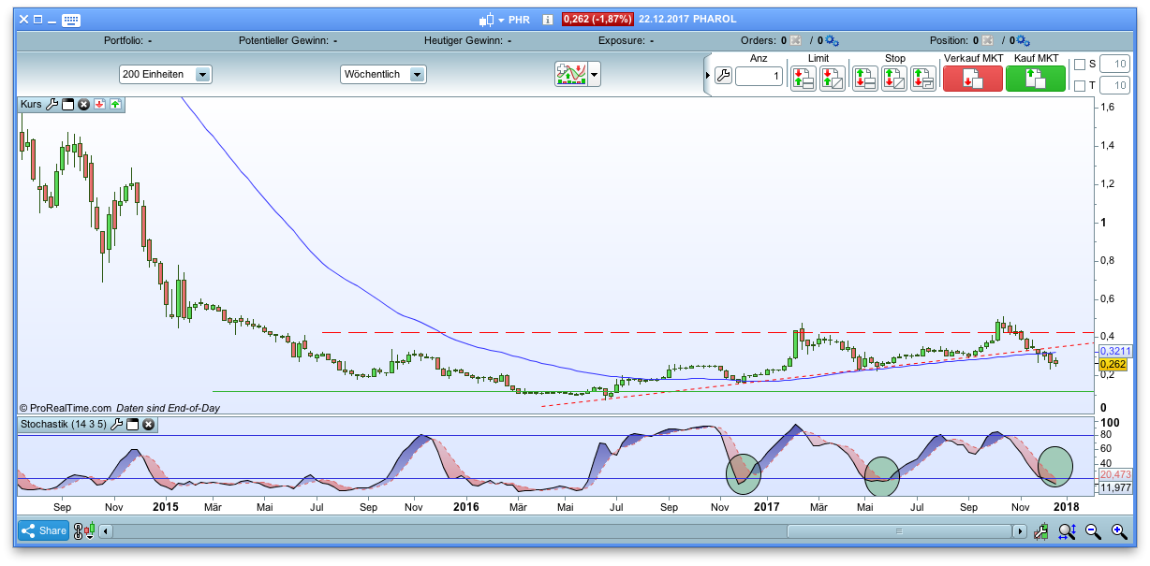Enable the S checkbox

coord(1080,65)
